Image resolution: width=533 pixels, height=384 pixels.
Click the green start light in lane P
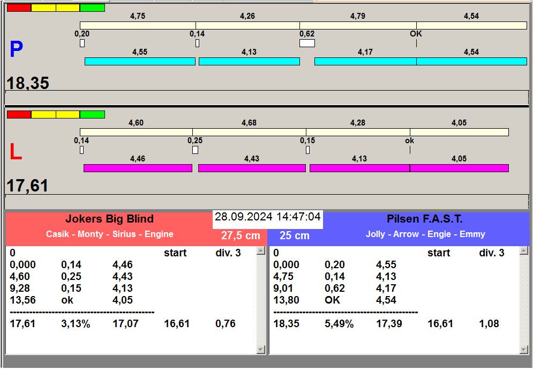tap(92, 8)
